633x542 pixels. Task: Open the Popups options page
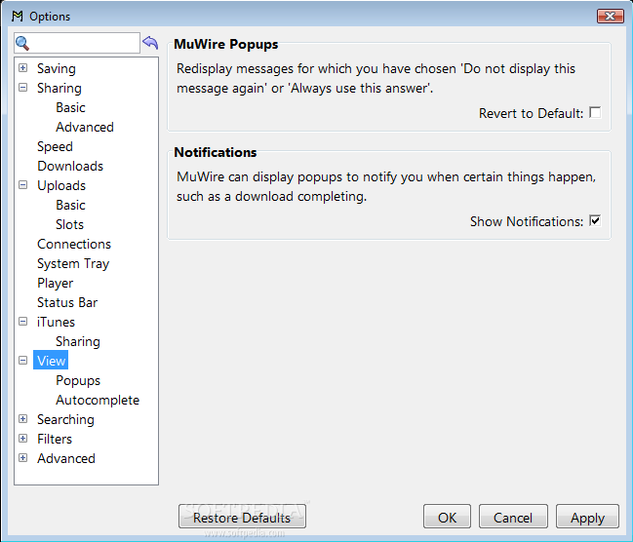click(78, 380)
